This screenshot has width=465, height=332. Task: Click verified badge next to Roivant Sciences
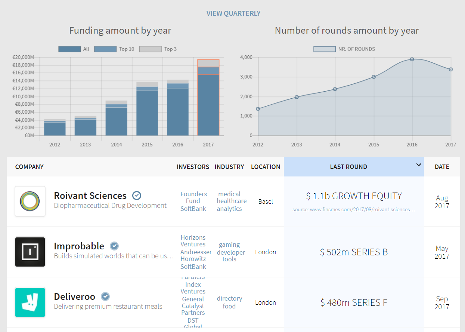click(x=137, y=196)
